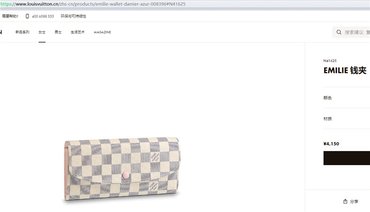This screenshot has height=212, width=370.
Task: Open the 女士 menu
Action: [x=42, y=32]
